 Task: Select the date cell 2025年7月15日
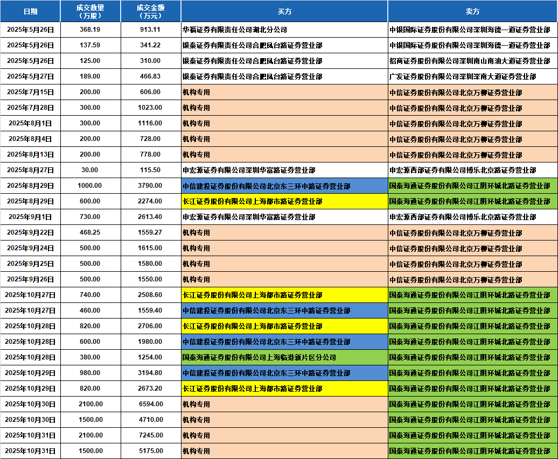tap(30, 92)
